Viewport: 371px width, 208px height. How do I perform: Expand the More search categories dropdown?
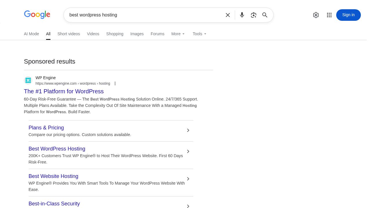[x=178, y=34]
